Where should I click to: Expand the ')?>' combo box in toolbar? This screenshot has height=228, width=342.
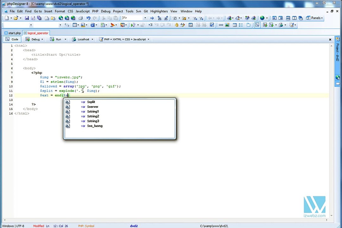(x=145, y=18)
